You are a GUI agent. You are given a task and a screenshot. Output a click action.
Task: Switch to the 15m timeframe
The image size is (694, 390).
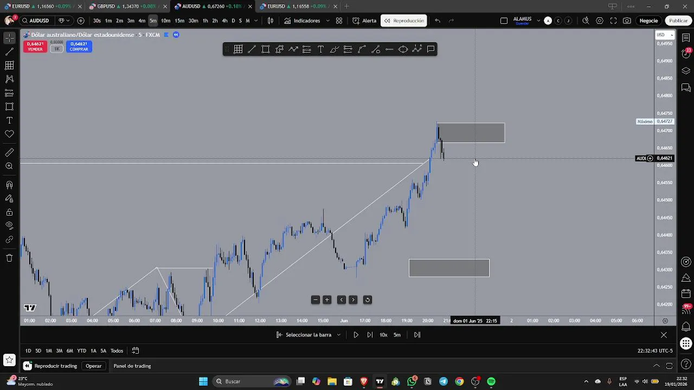179,21
